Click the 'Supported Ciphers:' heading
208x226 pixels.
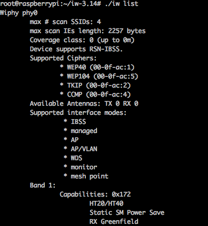(x=63, y=58)
